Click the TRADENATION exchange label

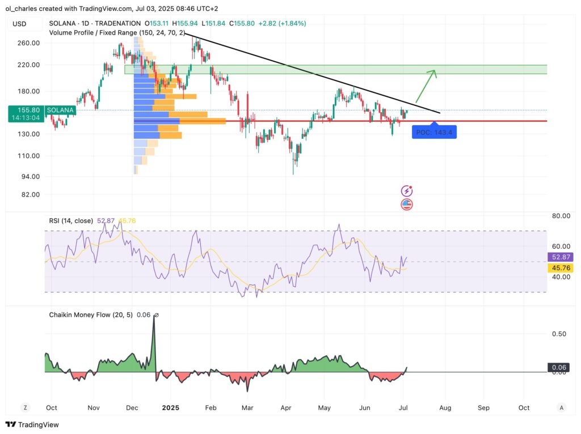[119, 23]
